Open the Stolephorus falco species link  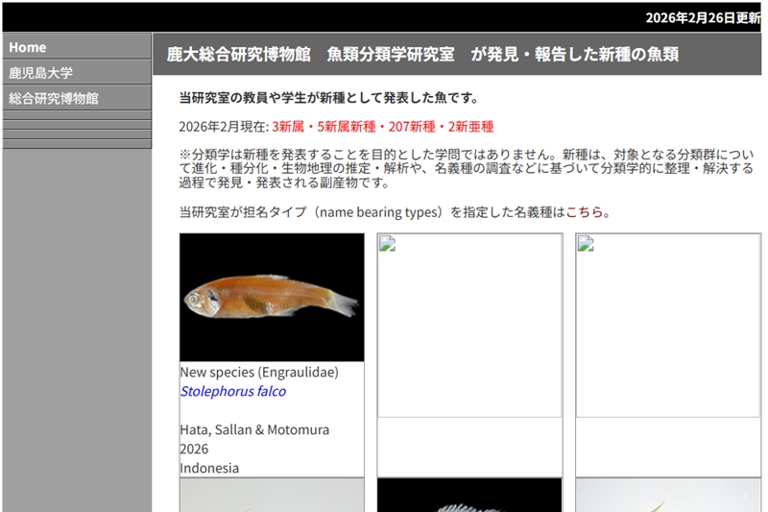coord(233,391)
